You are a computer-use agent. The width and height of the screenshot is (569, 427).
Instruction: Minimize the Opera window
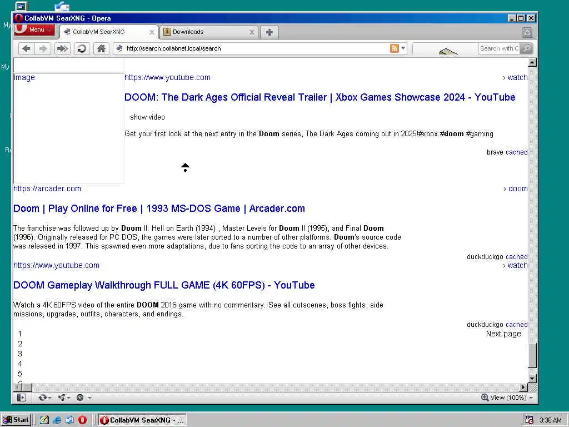pyautogui.click(x=512, y=18)
